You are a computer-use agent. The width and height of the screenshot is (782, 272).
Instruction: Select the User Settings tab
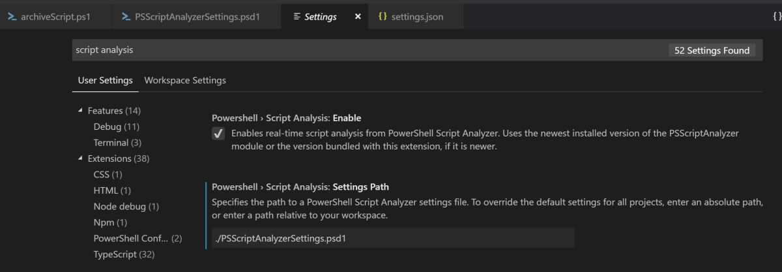106,80
